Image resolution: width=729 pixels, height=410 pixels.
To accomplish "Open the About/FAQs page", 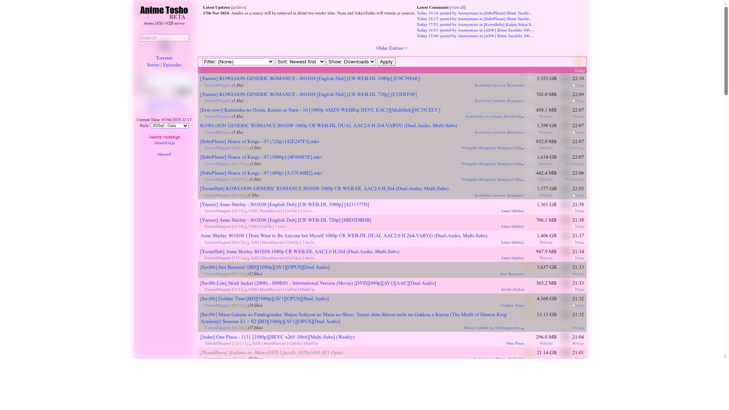I will [x=164, y=143].
